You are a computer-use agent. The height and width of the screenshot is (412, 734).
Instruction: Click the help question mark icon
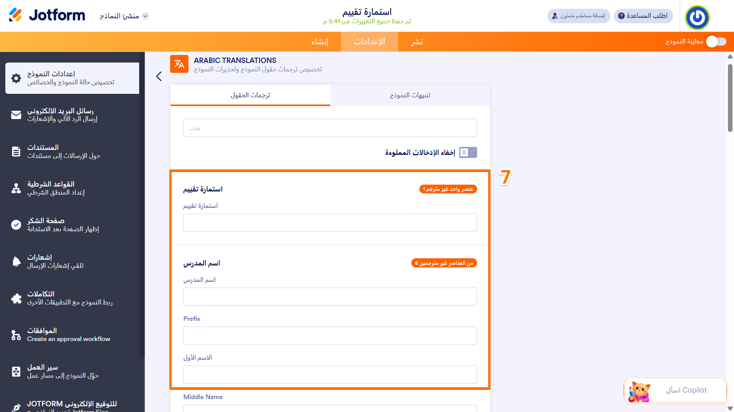point(621,16)
